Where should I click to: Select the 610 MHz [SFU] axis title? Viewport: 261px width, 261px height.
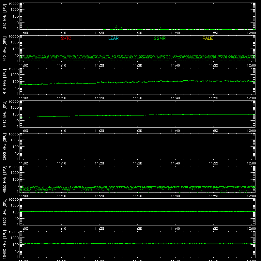point(4,81)
